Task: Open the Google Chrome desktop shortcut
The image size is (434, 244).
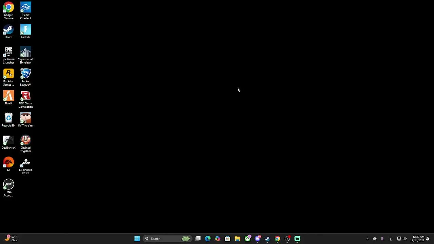Action: 8,11
